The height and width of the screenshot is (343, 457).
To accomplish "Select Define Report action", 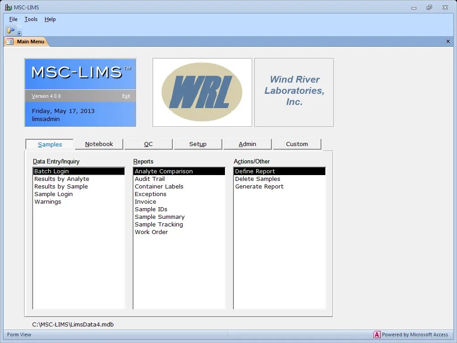I will (x=280, y=171).
